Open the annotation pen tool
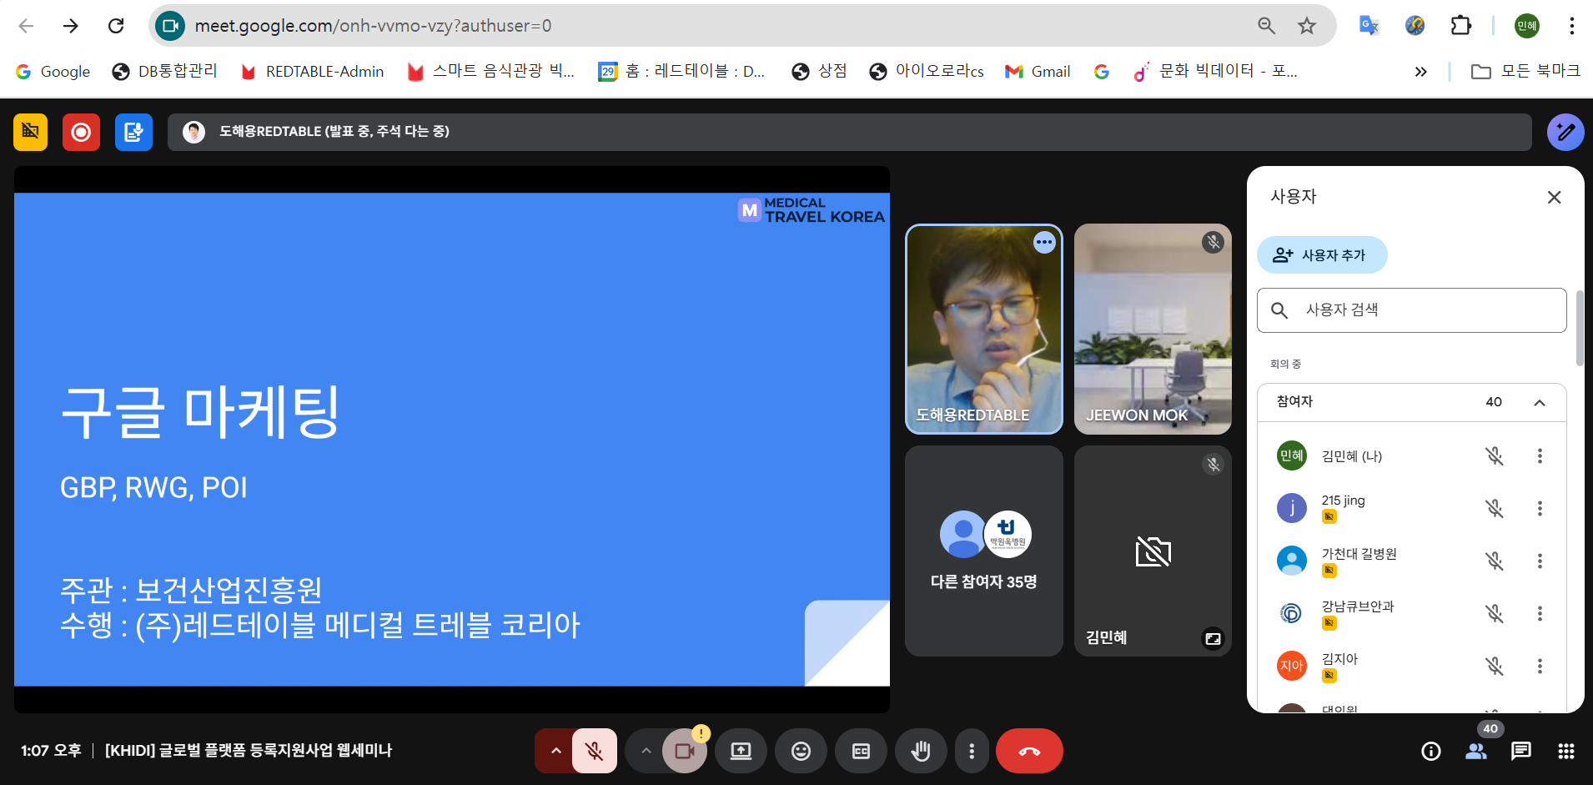 (1565, 132)
